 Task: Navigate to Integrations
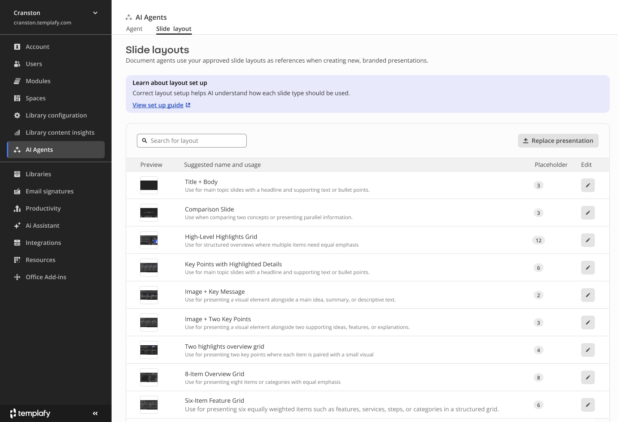(56, 243)
